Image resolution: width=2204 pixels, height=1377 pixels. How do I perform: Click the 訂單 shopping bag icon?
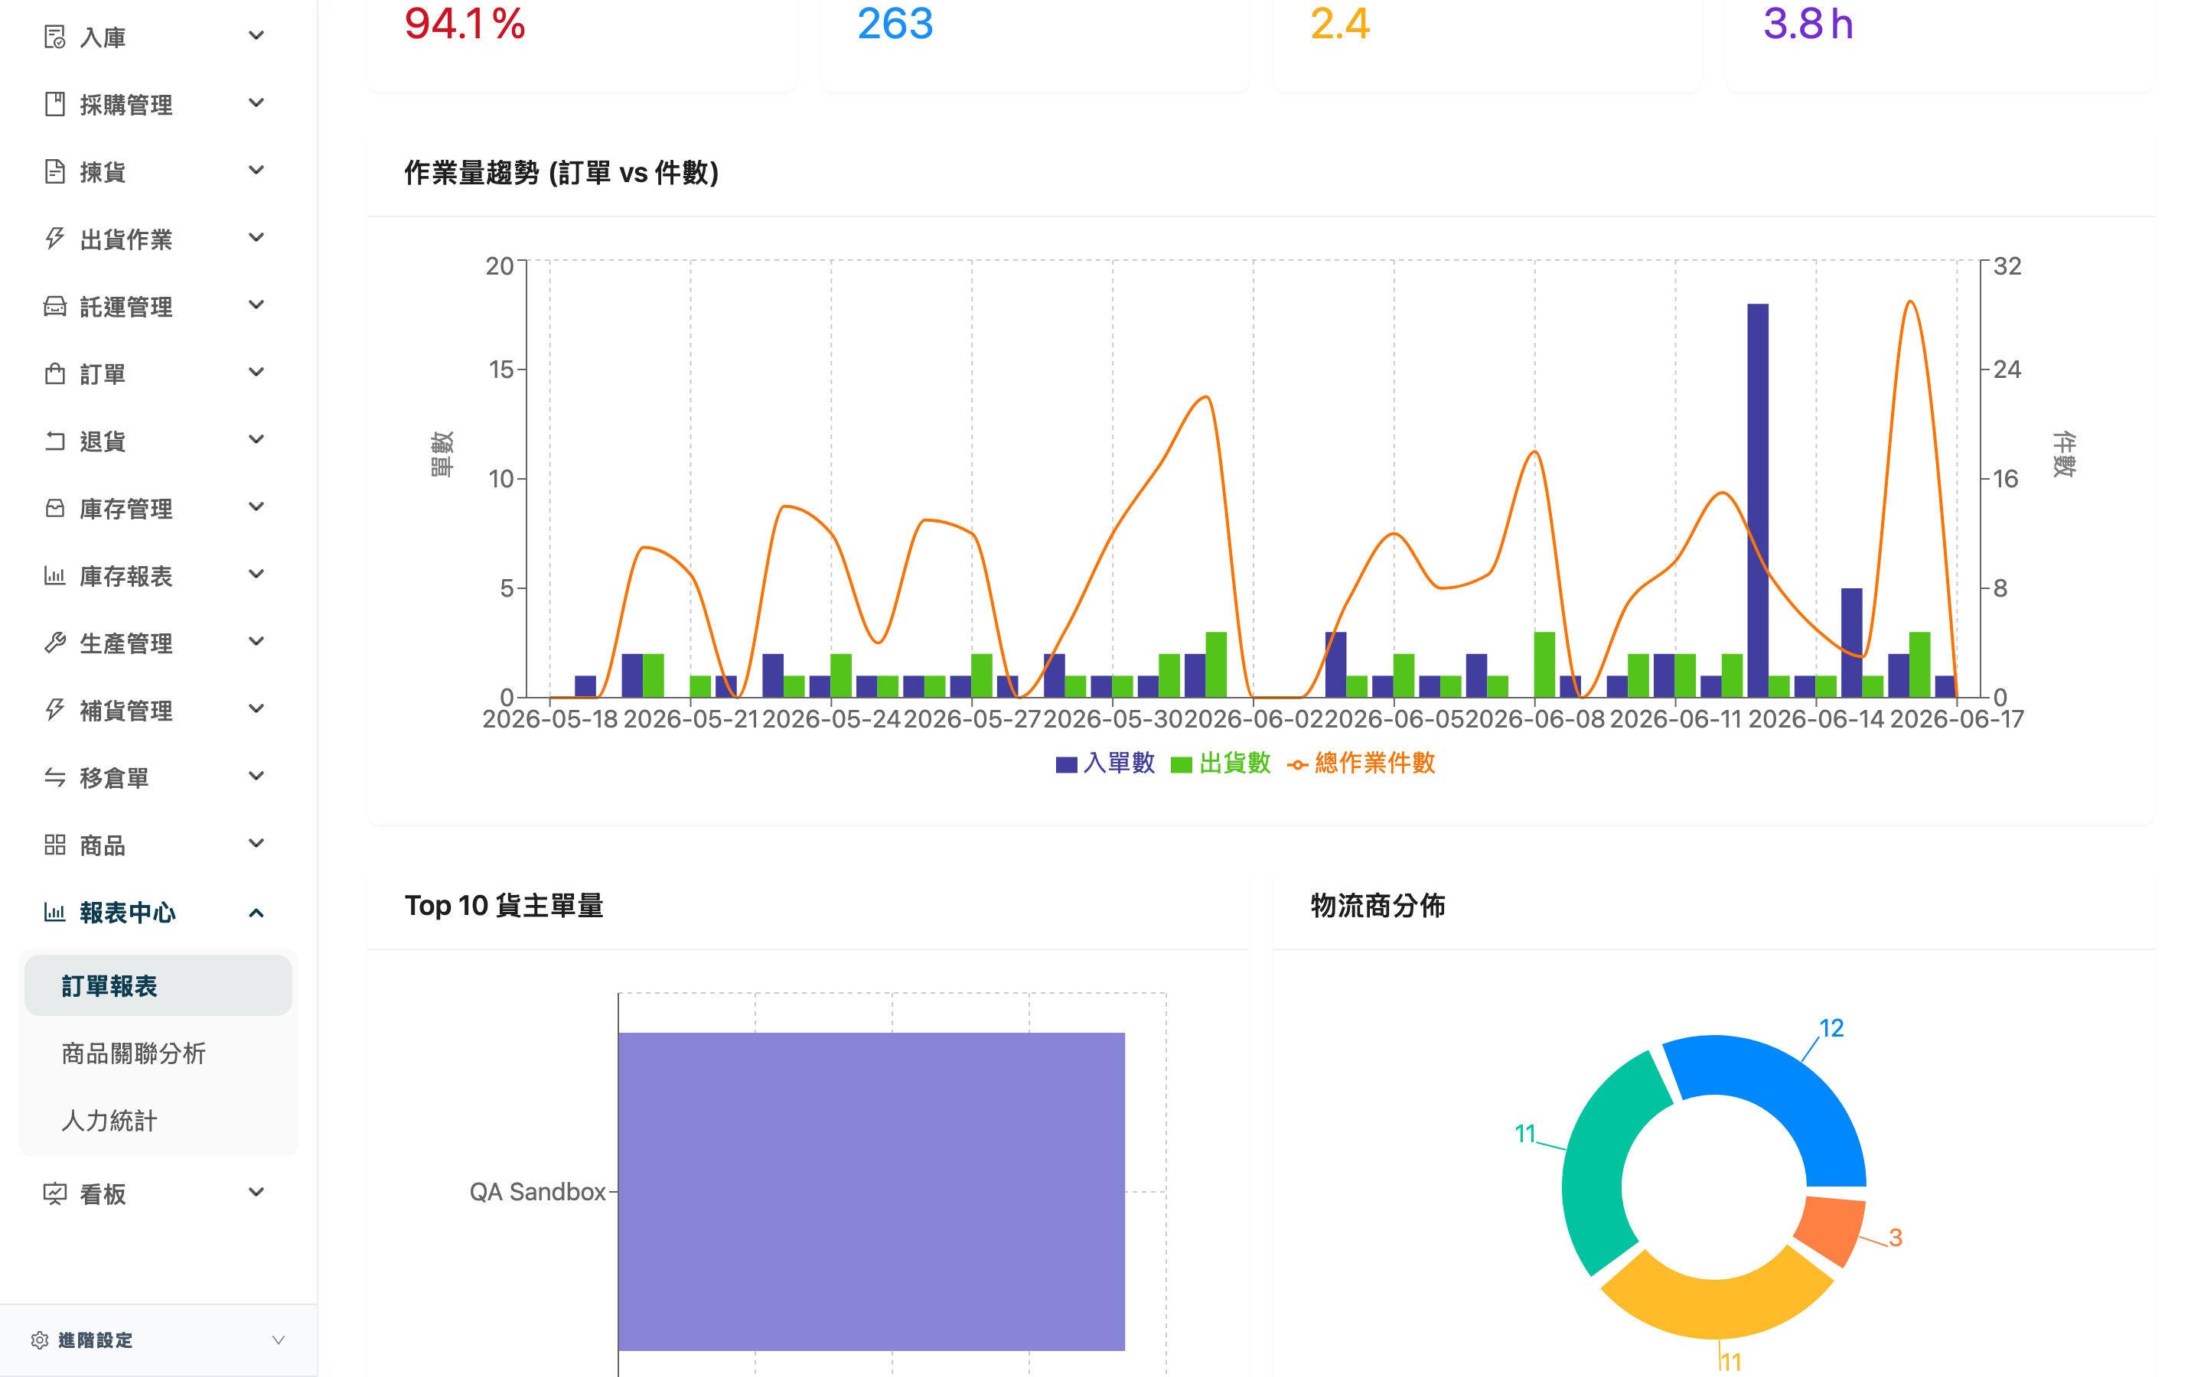coord(54,373)
